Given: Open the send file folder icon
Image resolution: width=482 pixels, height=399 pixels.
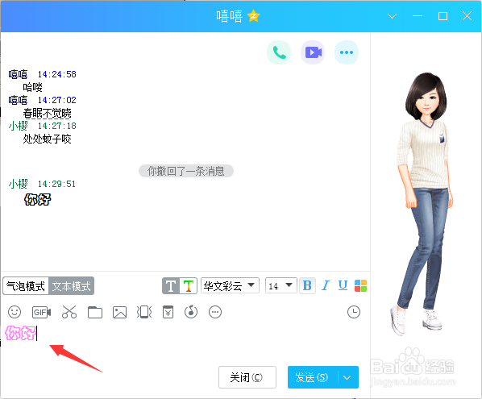Looking at the screenshot, I should tap(95, 312).
